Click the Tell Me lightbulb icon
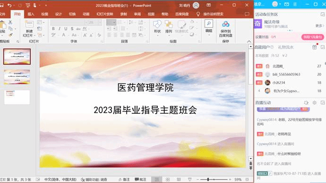 198,14
